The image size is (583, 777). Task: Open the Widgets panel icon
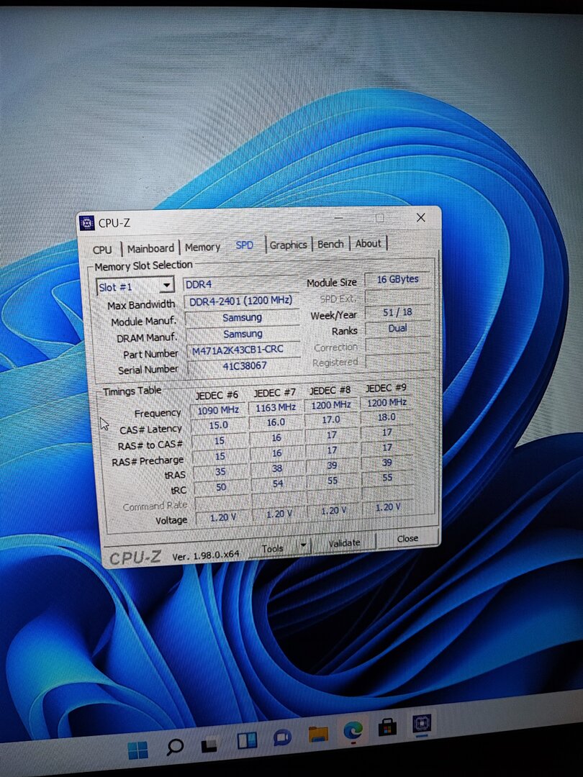pos(246,741)
